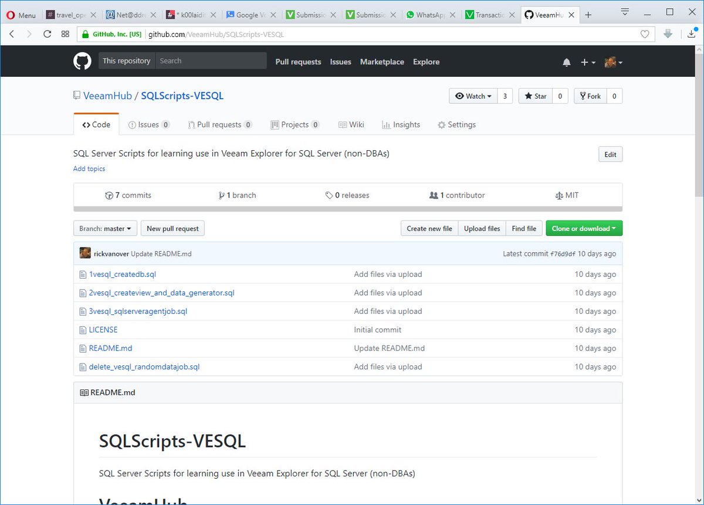The width and height of the screenshot is (704, 505).
Task: Click 'This repository' search scope
Action: (127, 61)
